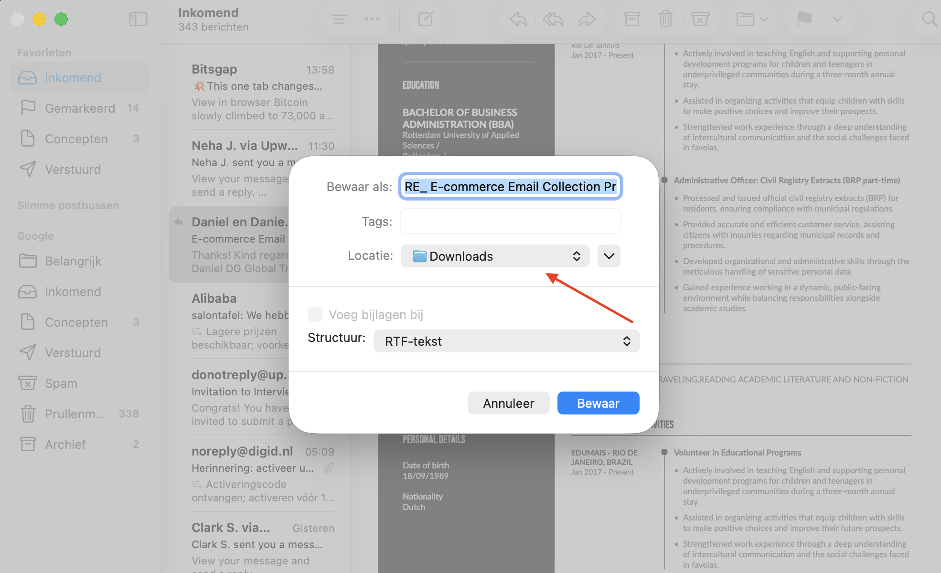Mark the message as junk with the junk icon
The width and height of the screenshot is (941, 573).
(x=700, y=19)
